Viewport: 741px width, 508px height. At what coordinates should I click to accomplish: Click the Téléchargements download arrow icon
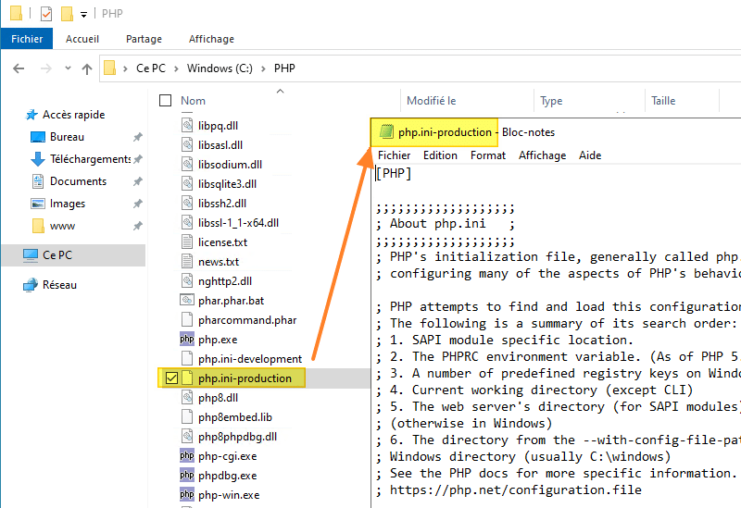point(38,159)
